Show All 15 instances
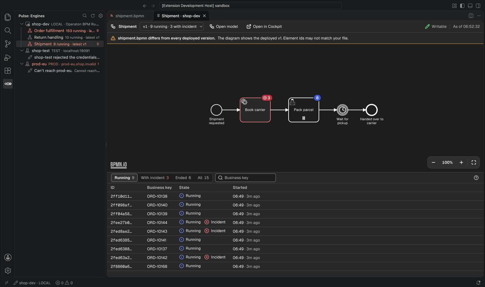This screenshot has height=287, width=485. 203,178
